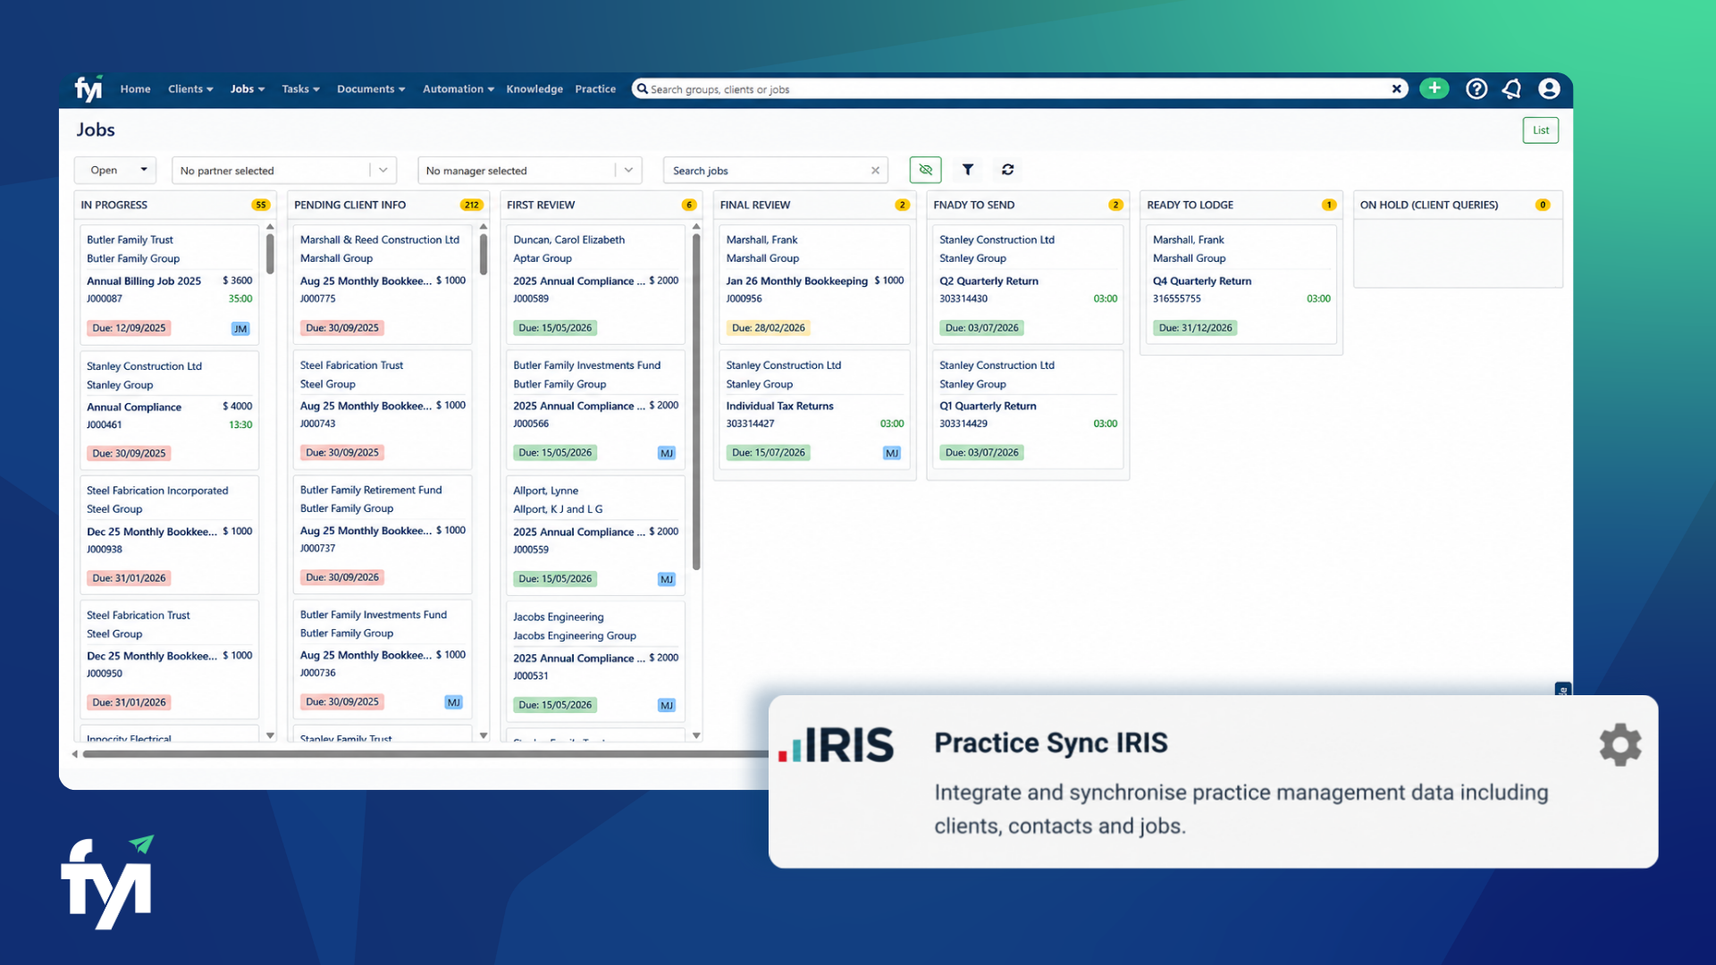Click Steel Fabrication Incorporated client name

[x=157, y=491]
